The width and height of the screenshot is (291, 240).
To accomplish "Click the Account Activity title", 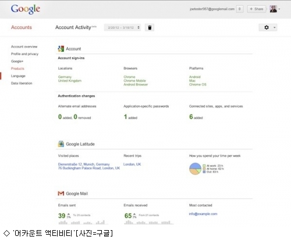I will tap(73, 27).
